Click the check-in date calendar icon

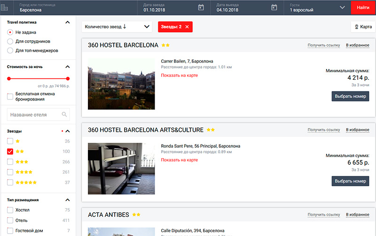pos(201,8)
